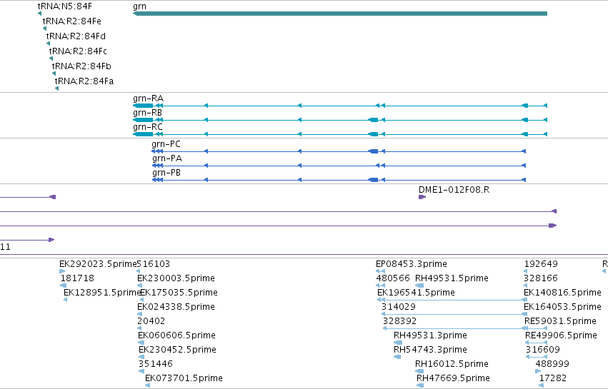Image resolution: width=608 pixels, height=389 pixels.
Task: Select the 328392 EST label
Action: (400, 321)
